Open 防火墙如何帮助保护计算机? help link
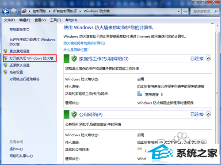This screenshot has width=221, height=165. [84, 43]
